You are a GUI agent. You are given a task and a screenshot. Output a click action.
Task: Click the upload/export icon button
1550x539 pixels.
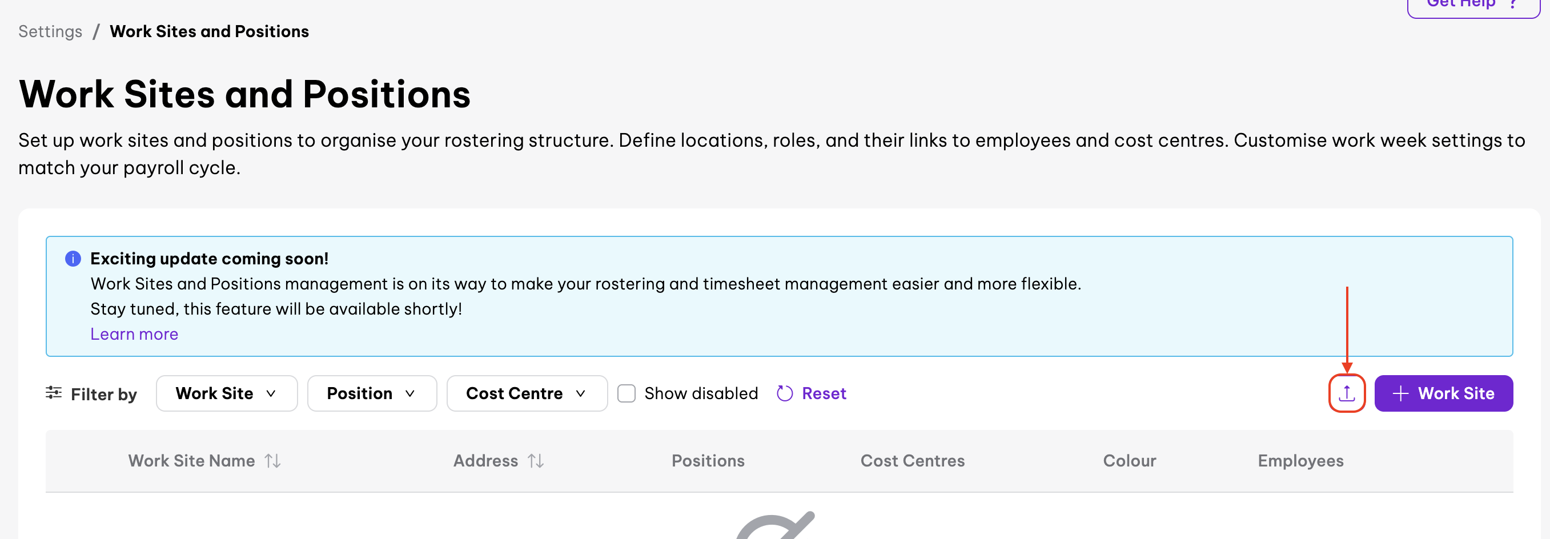coord(1347,393)
